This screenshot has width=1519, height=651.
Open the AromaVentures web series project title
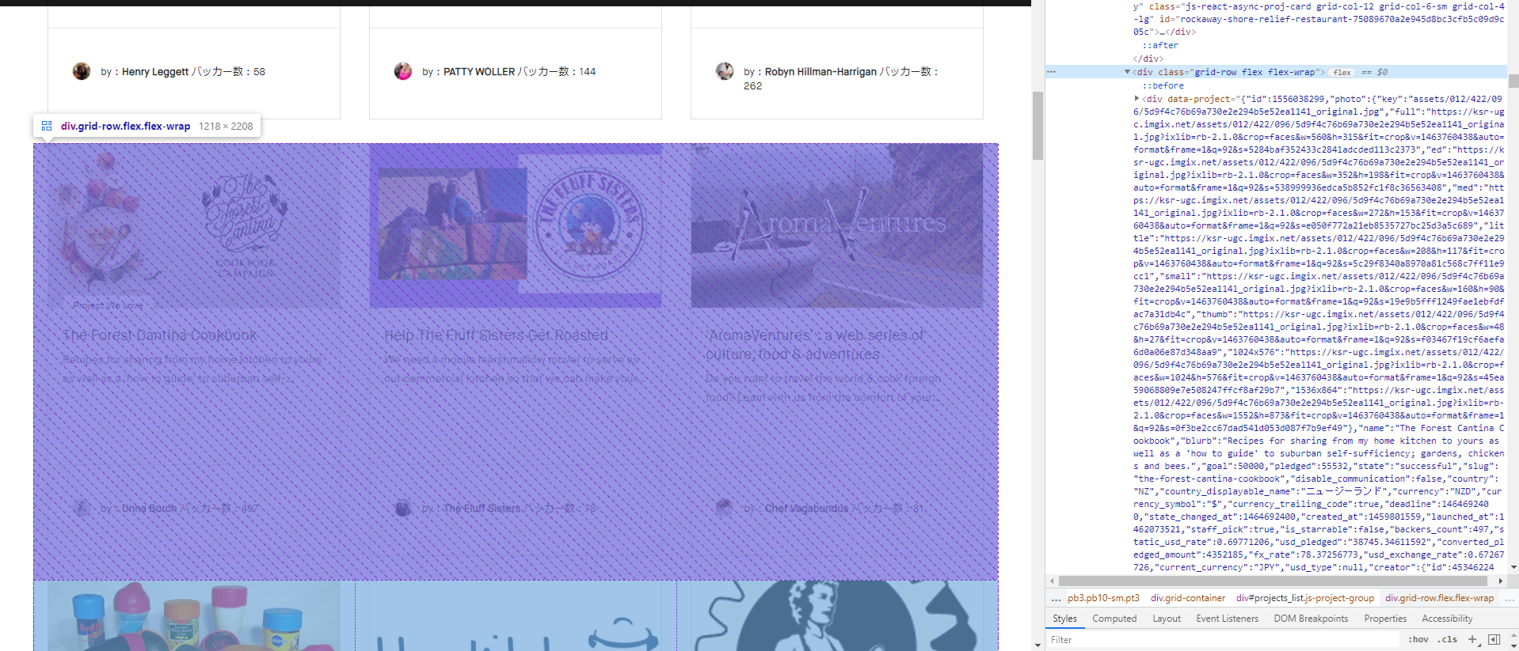coord(815,345)
